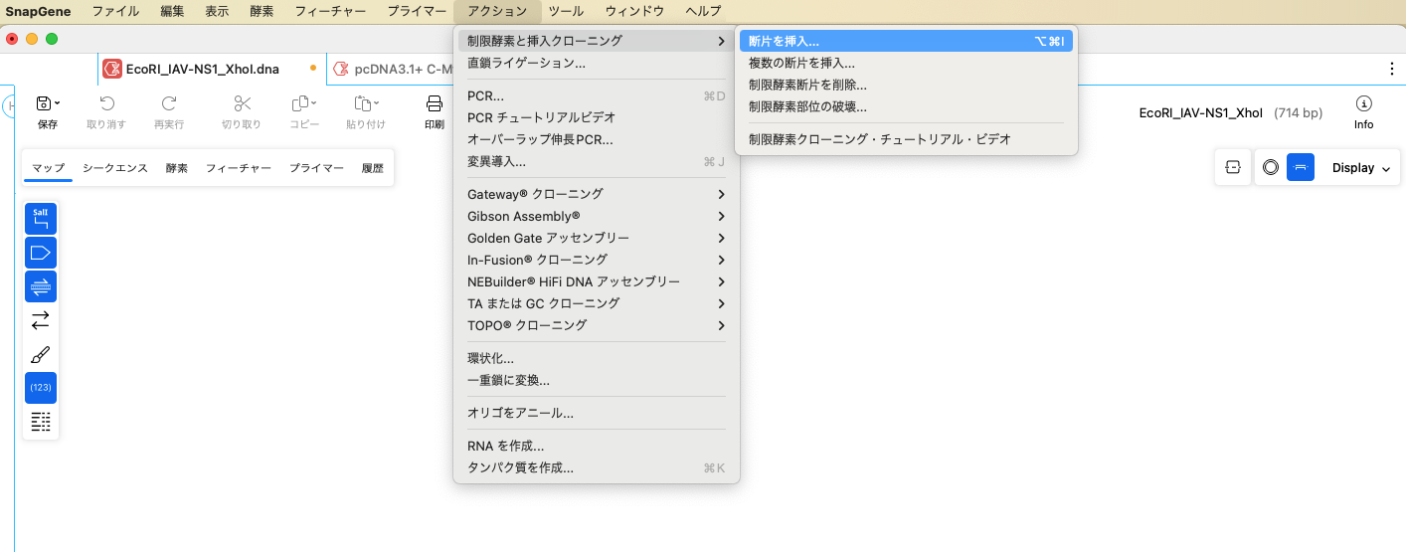Screen dimensions: 1406x552
Task: Open 制限酵素クローニング・チュートリアル・ビデオ
Action: [x=906, y=139]
